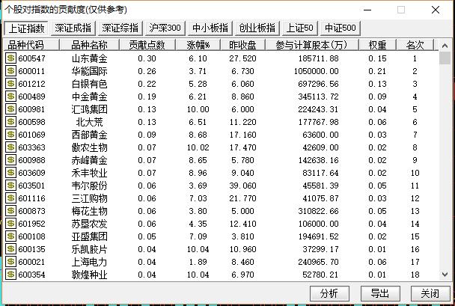This screenshot has width=455, height=306.
Task: Click the stock icon beside code 603501
Action: click(10, 186)
